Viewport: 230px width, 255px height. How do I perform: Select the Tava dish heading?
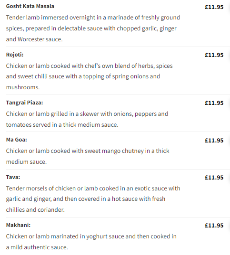pos(13,177)
